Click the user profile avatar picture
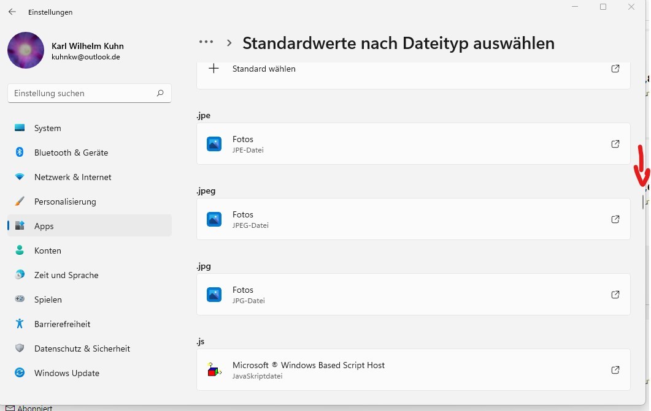651x411 pixels. tap(26, 50)
